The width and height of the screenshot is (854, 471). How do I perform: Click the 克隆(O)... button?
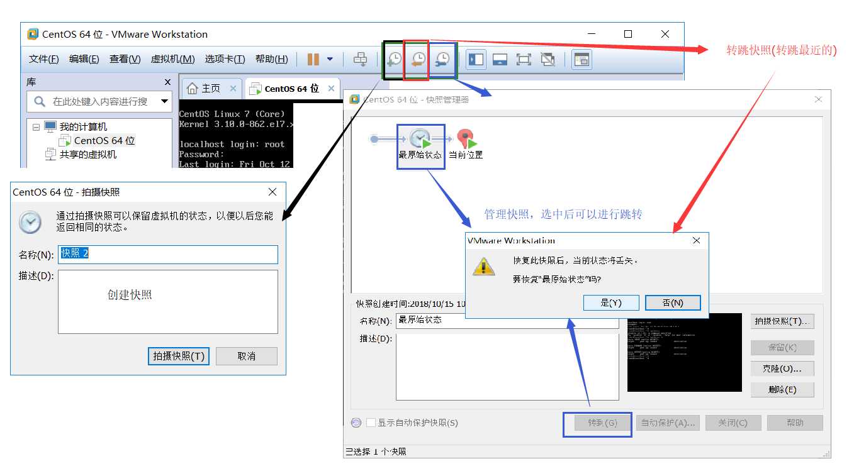[x=782, y=368]
